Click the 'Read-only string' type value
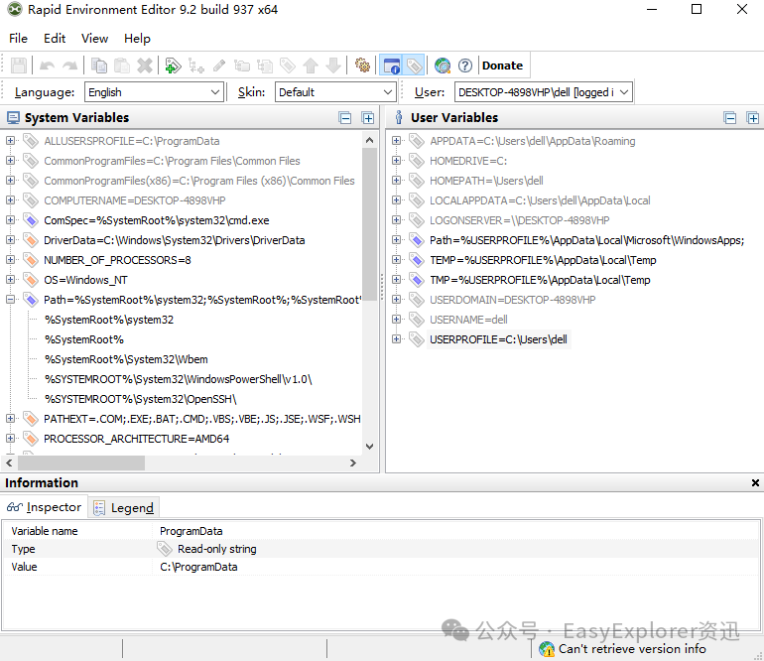Viewport: 764px width, 661px height. pyautogui.click(x=217, y=549)
